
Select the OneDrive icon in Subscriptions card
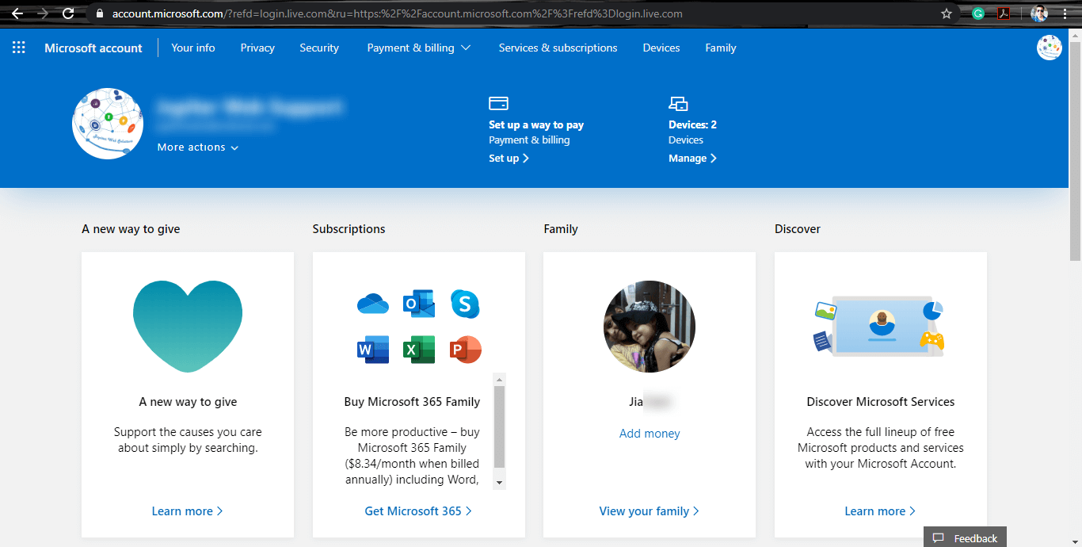point(372,304)
